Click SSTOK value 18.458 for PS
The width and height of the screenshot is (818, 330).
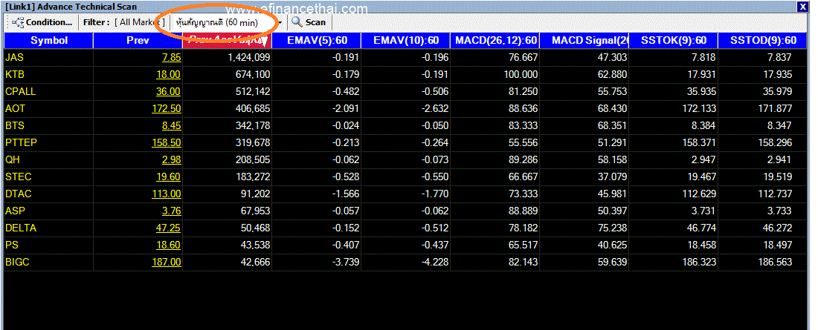coord(702,245)
